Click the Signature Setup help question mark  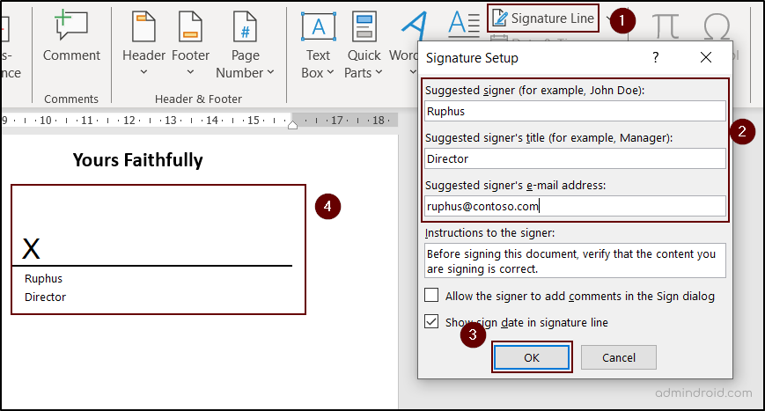[x=656, y=57]
